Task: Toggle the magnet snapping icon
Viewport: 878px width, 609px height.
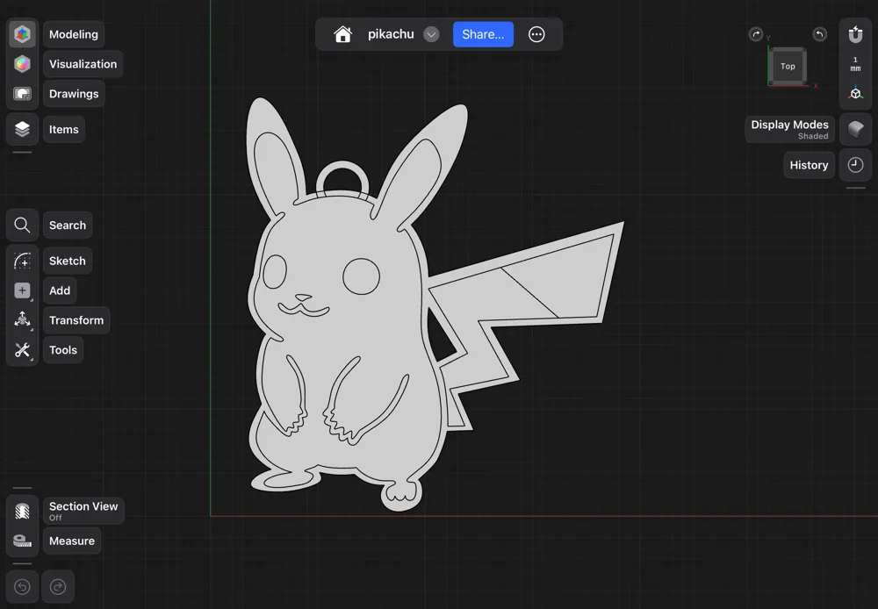Action: point(855,33)
